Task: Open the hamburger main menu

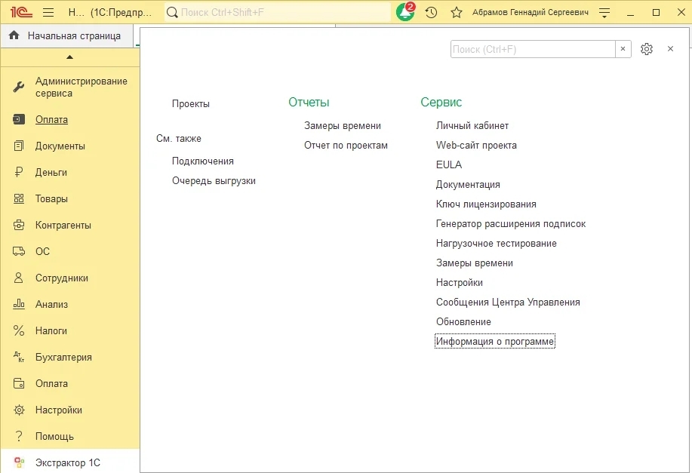Action: click(48, 13)
